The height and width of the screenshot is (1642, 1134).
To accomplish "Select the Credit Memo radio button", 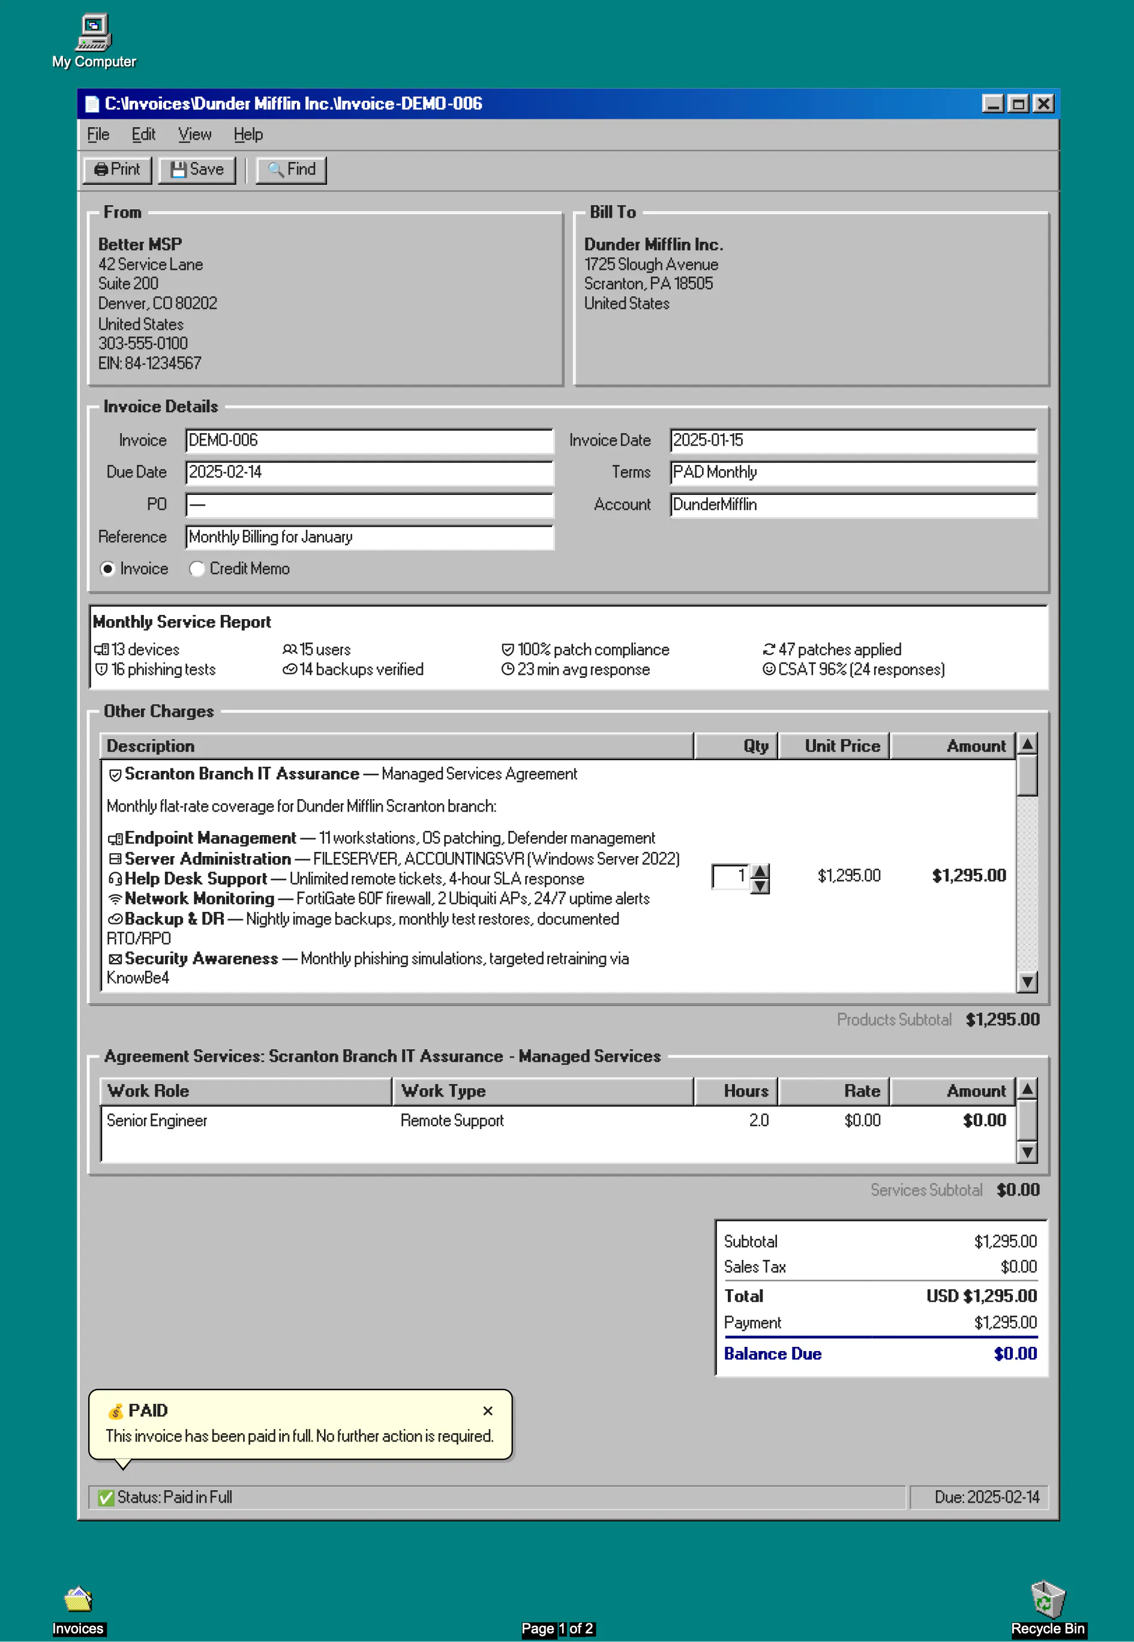I will tap(197, 569).
